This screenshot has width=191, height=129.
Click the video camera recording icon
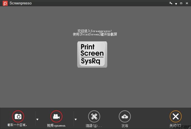click(56, 116)
